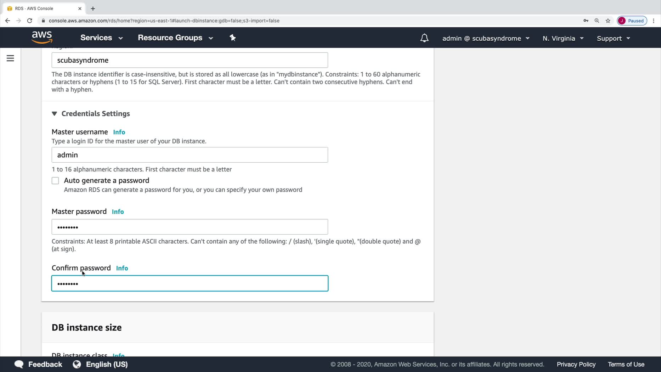This screenshot has width=661, height=372.
Task: Open the Resource Groups menu
Action: click(175, 38)
